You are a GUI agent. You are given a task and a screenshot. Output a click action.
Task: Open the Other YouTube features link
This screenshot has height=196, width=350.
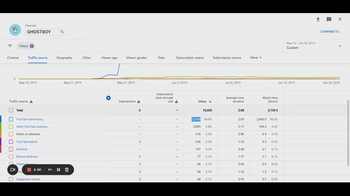(32, 127)
